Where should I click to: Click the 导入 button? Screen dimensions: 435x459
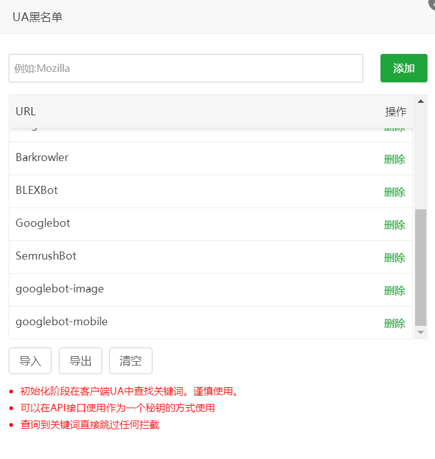pyautogui.click(x=30, y=361)
